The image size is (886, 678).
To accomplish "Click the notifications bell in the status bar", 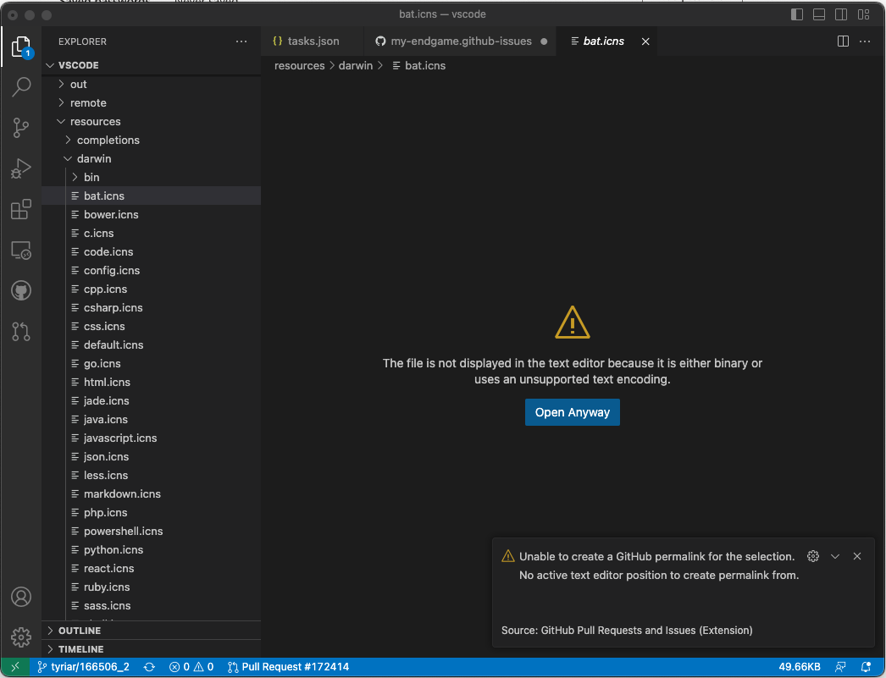I will click(866, 667).
